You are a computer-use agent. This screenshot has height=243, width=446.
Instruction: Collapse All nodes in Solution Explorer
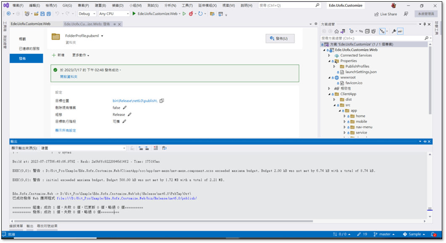coord(367,31)
